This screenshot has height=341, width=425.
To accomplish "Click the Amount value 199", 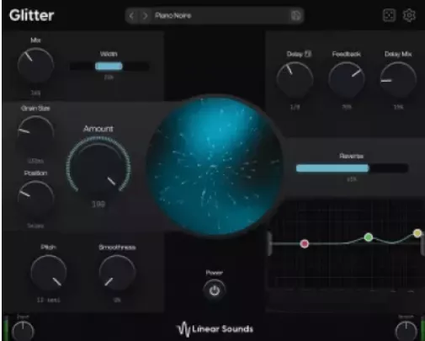I will click(98, 204).
